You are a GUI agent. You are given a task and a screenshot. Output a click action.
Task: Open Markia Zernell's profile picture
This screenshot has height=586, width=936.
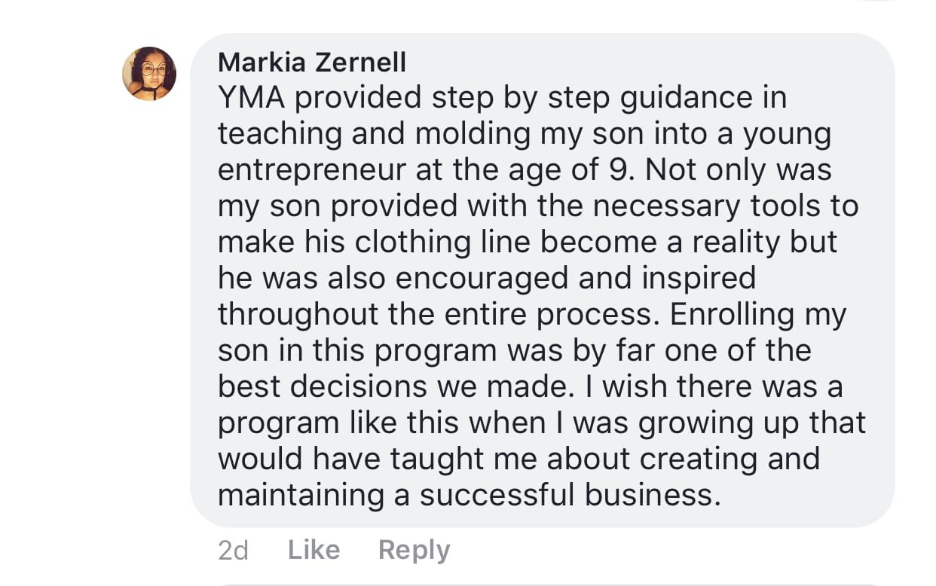point(149,74)
